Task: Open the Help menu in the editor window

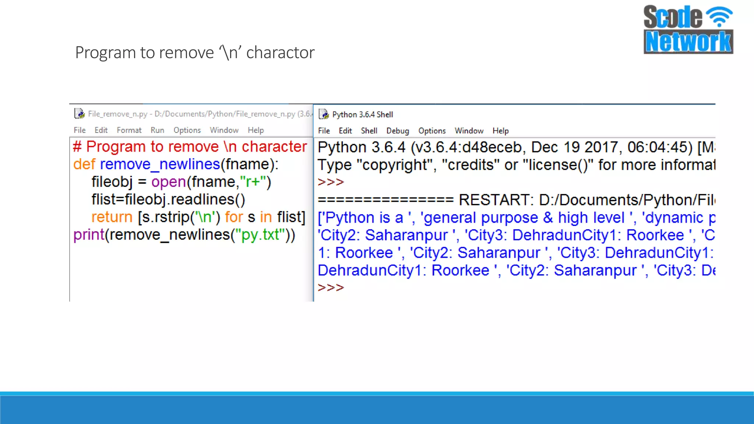Action: 256,130
